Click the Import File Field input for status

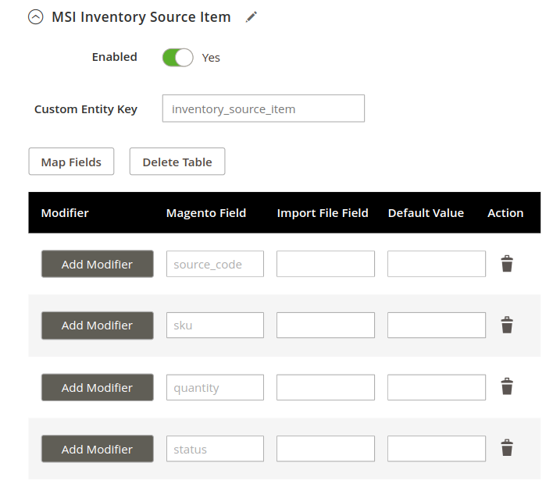tap(326, 449)
